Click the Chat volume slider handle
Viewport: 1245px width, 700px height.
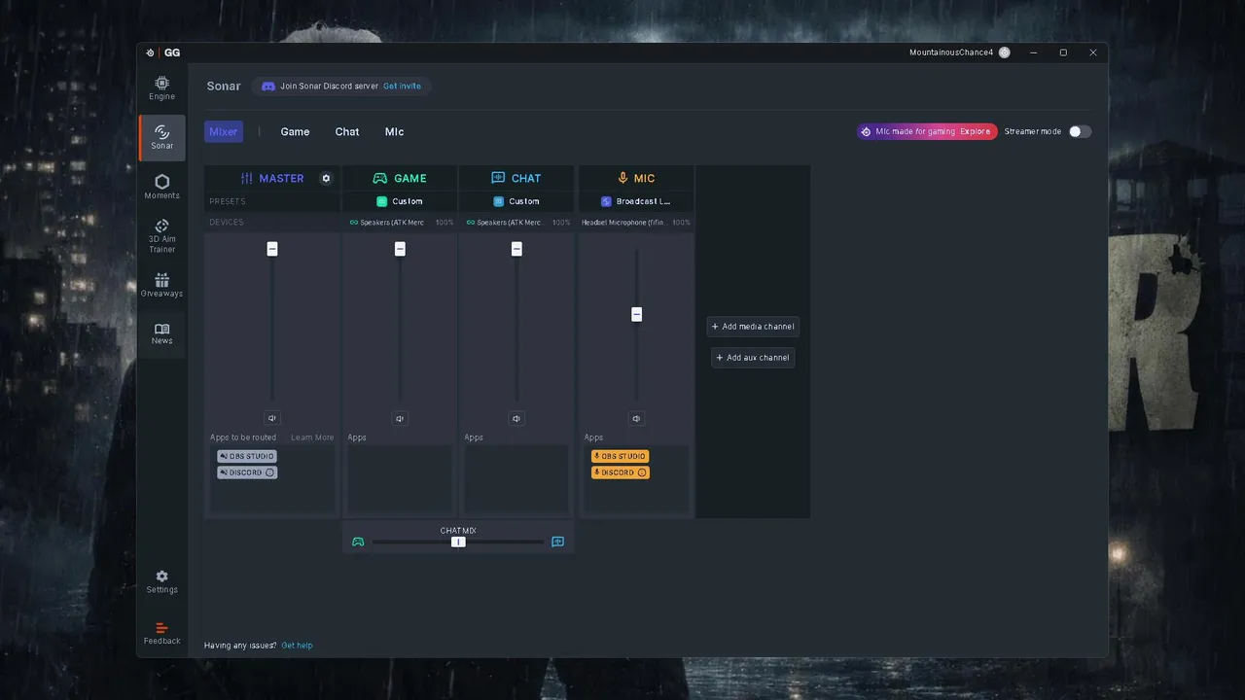click(516, 249)
